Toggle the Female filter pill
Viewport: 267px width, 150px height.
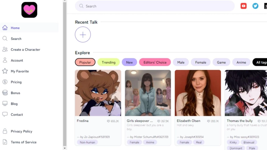[x=201, y=62]
